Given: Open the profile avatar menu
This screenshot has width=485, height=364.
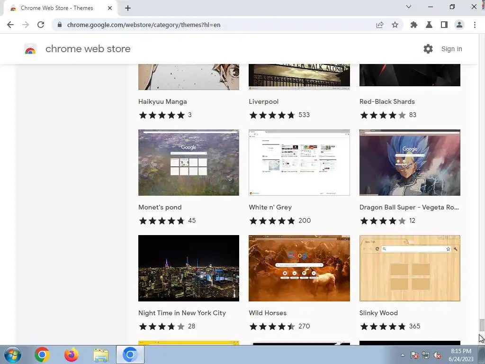Looking at the screenshot, I should (x=459, y=25).
